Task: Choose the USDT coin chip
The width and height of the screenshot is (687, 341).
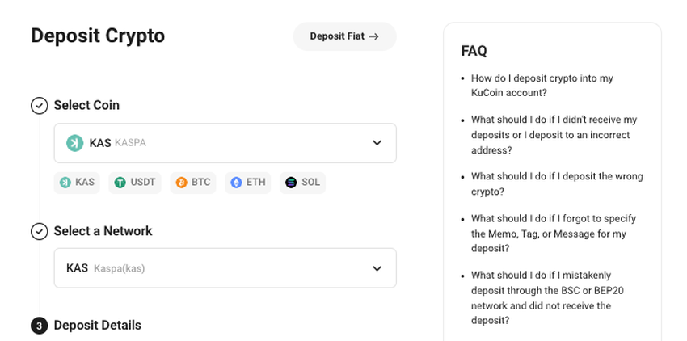Action: point(135,183)
